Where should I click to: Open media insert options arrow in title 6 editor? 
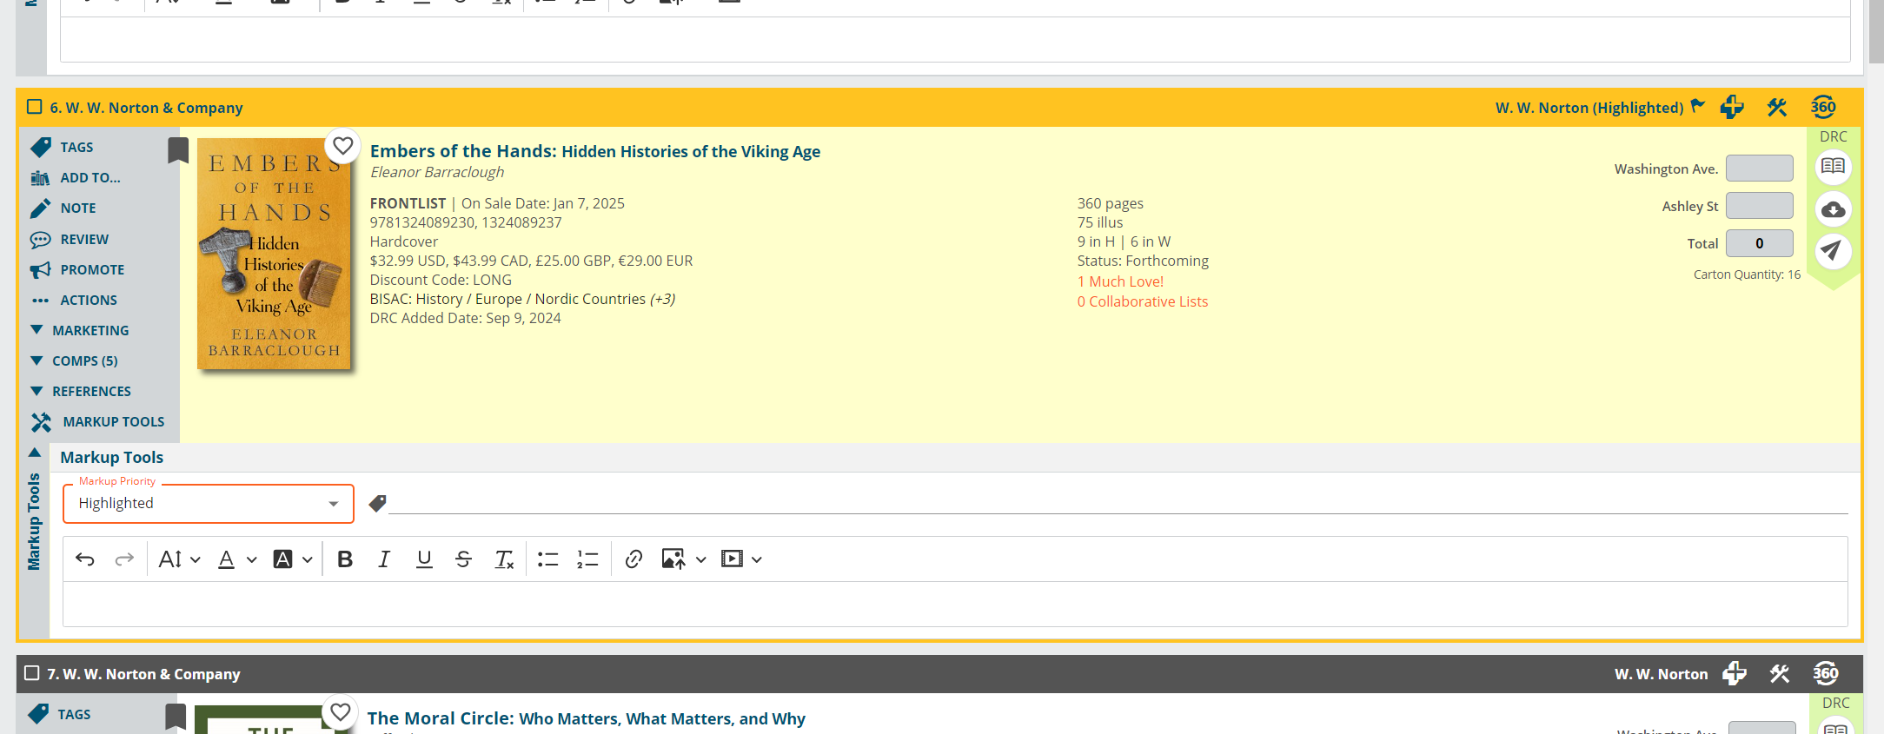(x=756, y=559)
